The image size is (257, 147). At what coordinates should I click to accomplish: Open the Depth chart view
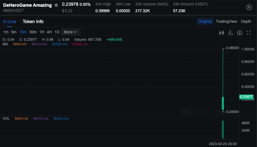246,22
